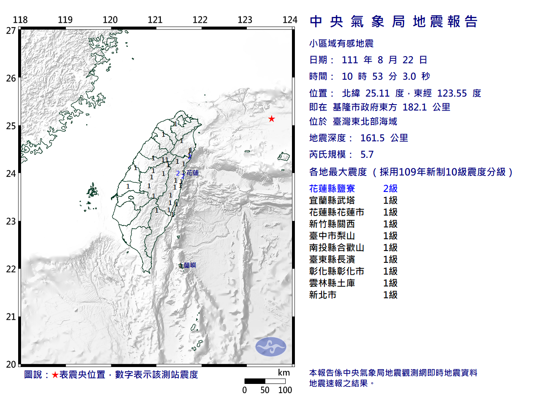Click the blue Central Weather Bureau logo
Screen dimensions: 540x405
[x=271, y=347]
